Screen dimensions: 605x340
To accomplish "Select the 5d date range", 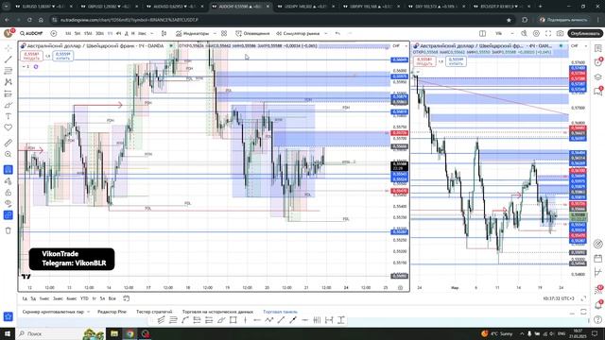I will pos(34,298).
